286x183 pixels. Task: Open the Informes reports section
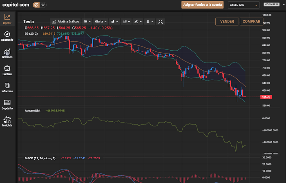point(7,88)
